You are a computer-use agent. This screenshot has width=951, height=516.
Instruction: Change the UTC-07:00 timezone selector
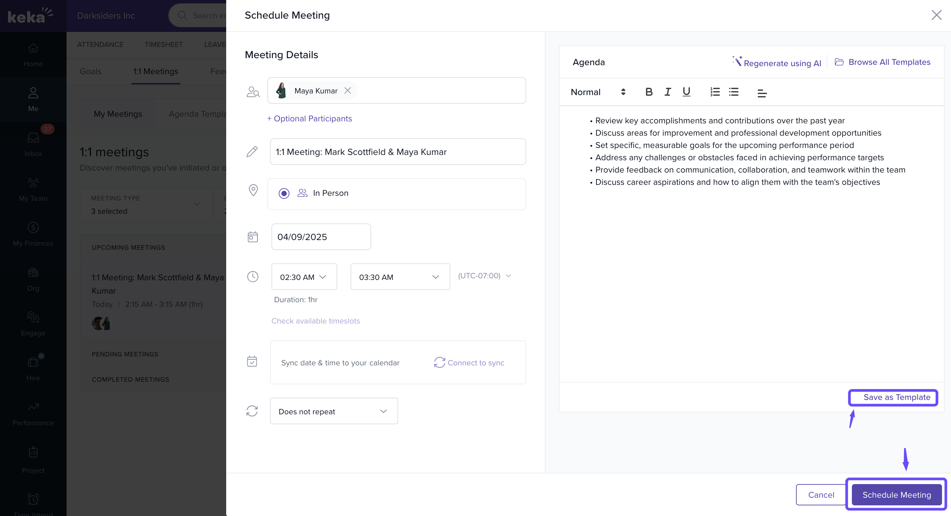click(x=484, y=276)
